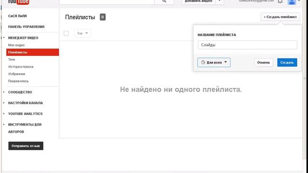
Task: Click the Отмена button
Action: pos(263,62)
